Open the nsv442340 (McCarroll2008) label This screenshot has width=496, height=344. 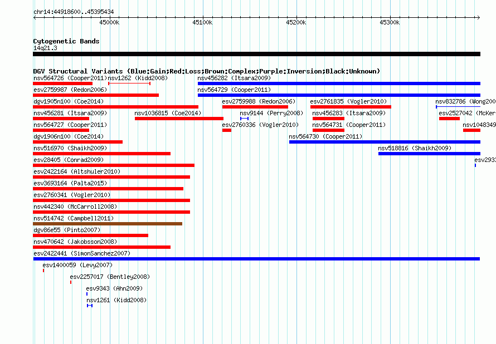pyautogui.click(x=75, y=207)
